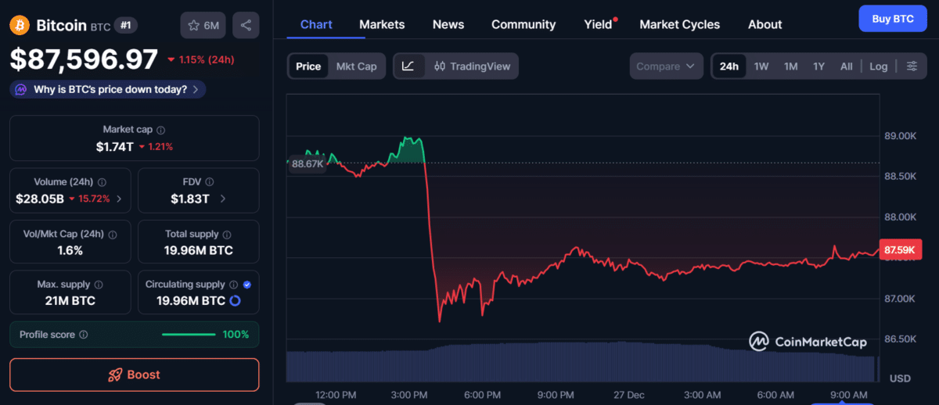939x405 pixels.
Task: Add Bitcoin to watchlist via star button
Action: point(203,25)
